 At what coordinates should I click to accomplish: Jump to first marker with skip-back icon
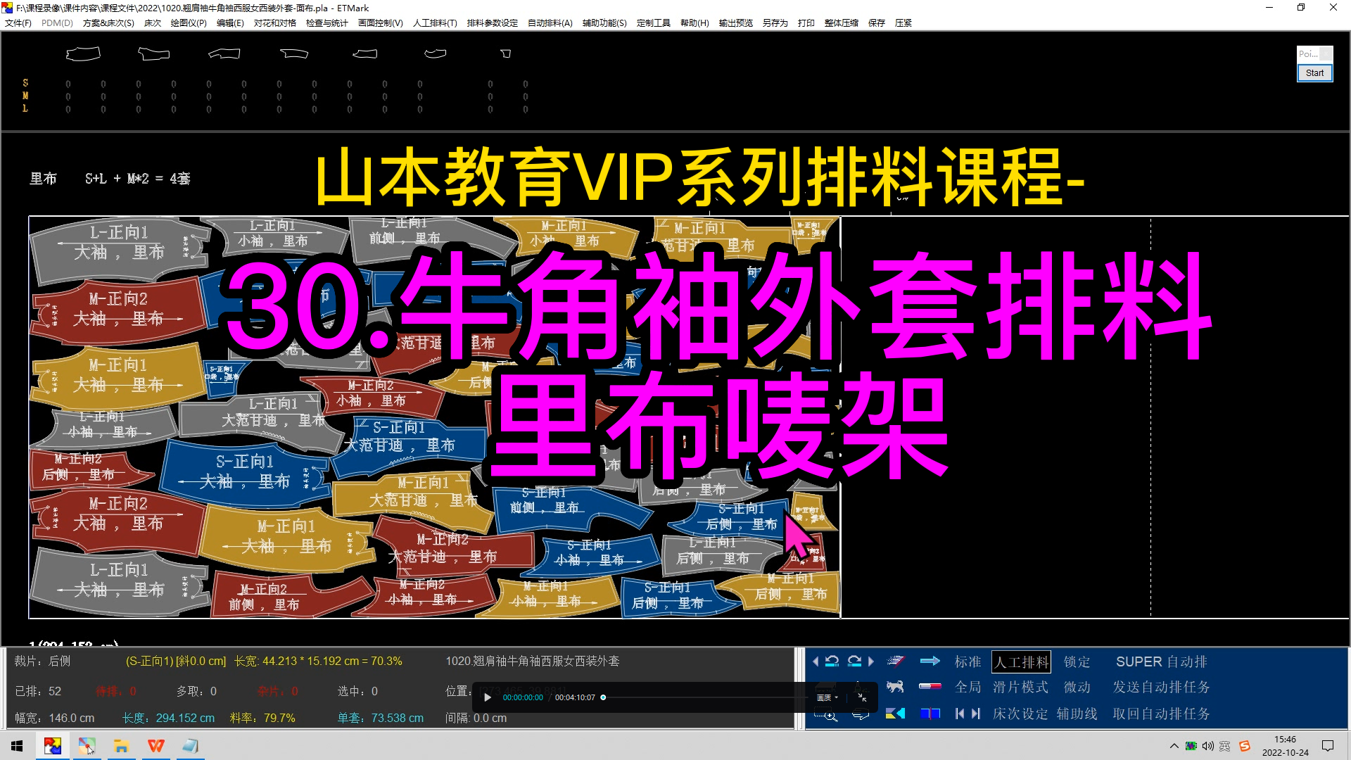[958, 713]
